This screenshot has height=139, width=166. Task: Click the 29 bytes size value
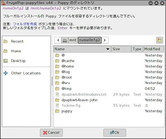121,94
